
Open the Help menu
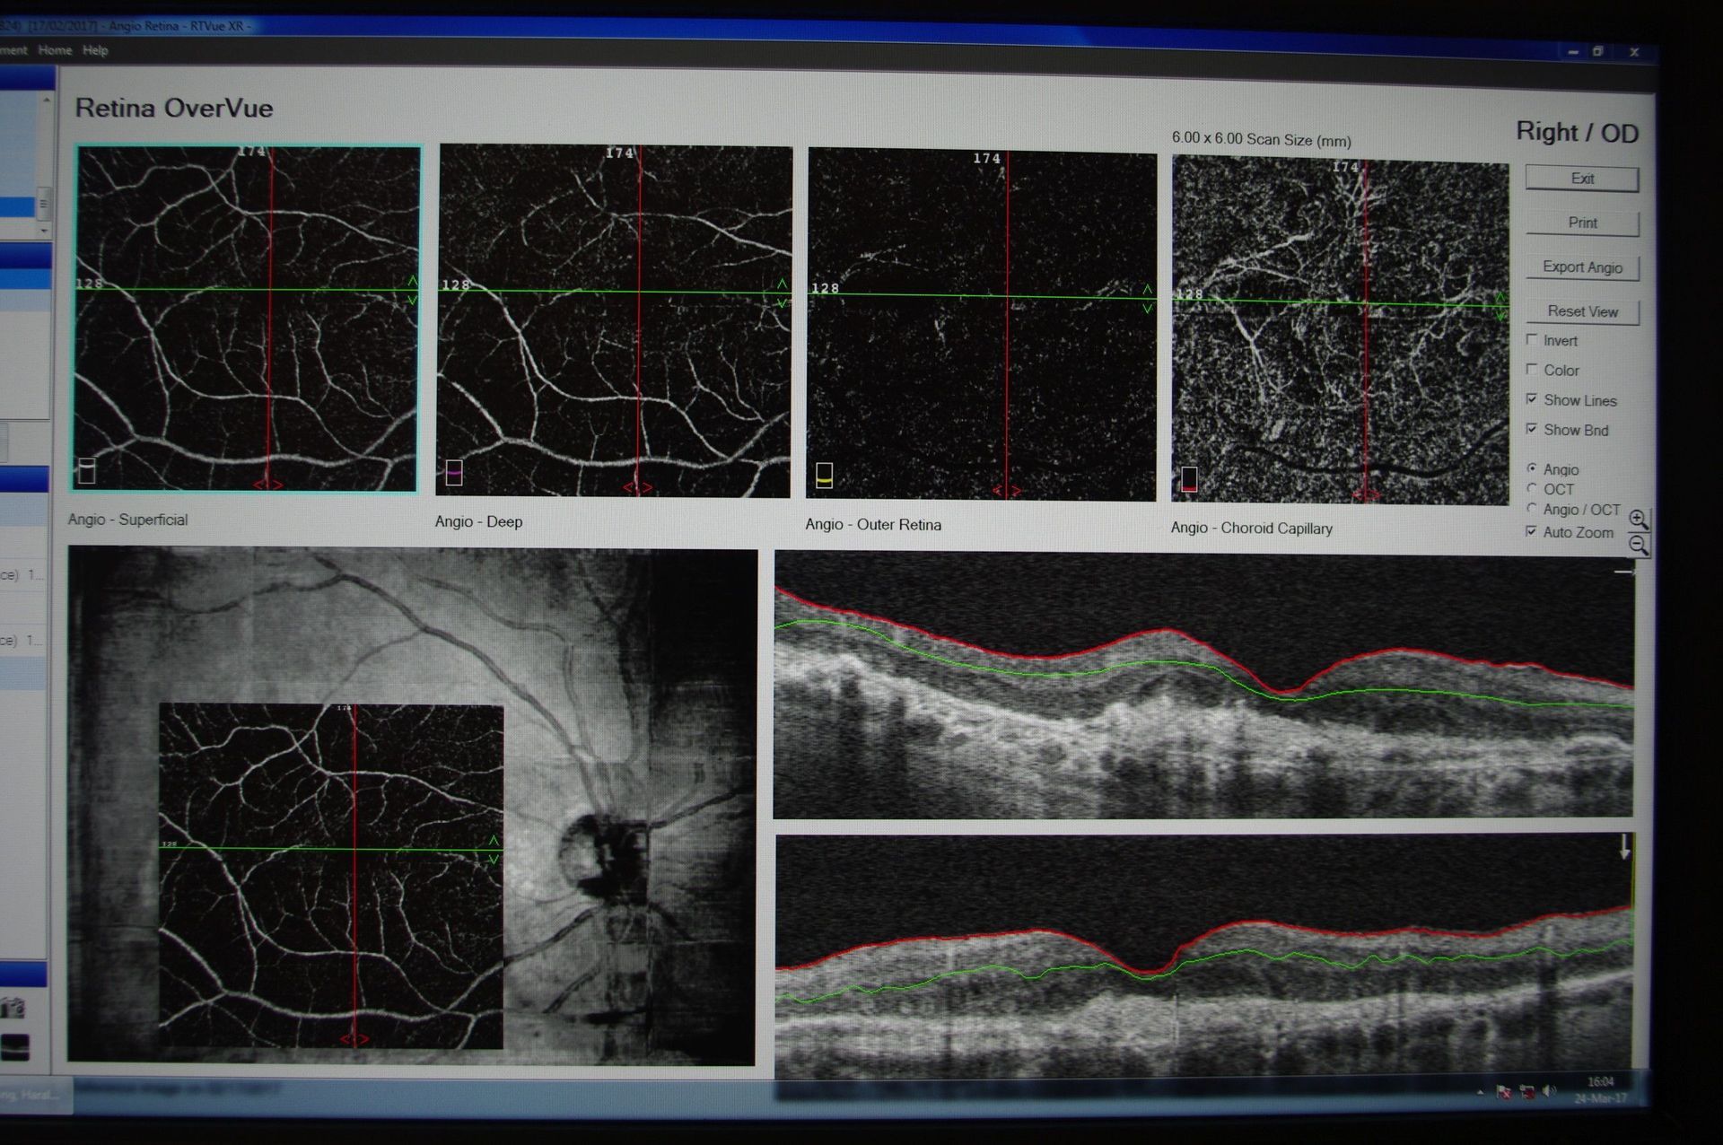tap(95, 50)
